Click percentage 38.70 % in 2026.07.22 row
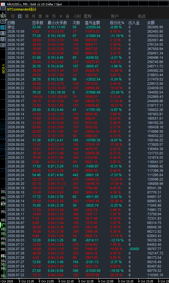Screen dimensions: 169x283 coord(116,275)
